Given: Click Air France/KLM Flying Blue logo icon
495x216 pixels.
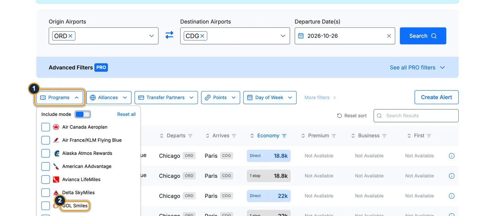Looking at the screenshot, I should pos(56,140).
